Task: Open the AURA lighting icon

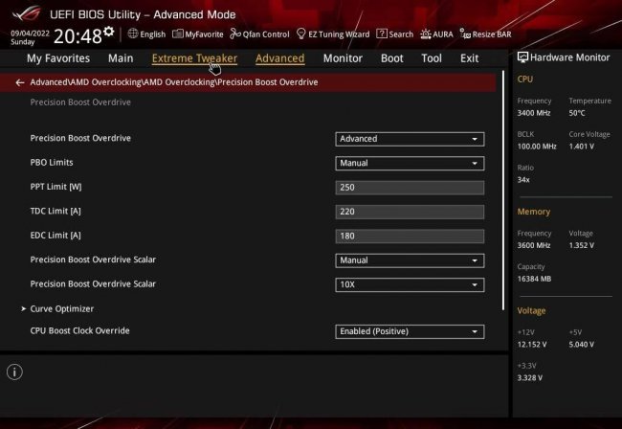Action: pos(425,34)
